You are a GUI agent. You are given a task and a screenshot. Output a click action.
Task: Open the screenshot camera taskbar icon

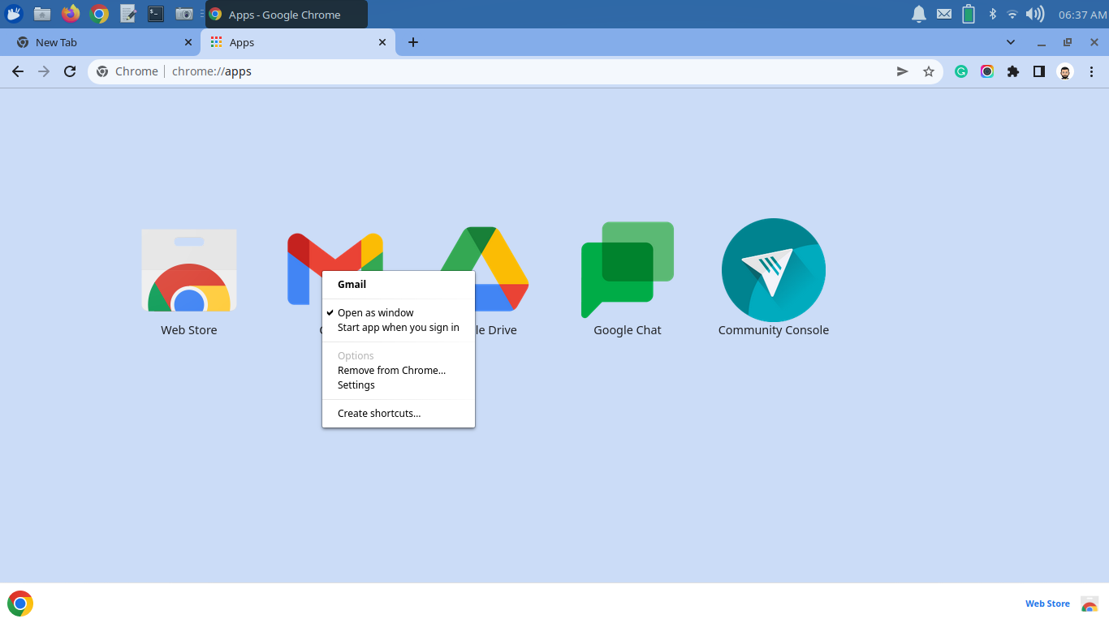click(x=184, y=14)
